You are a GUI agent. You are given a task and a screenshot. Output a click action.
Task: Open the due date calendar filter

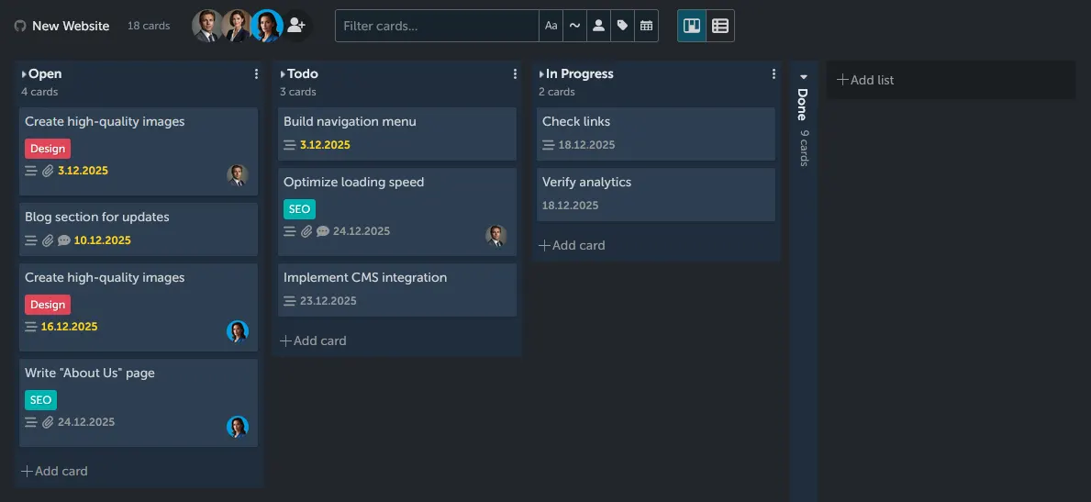coord(647,26)
